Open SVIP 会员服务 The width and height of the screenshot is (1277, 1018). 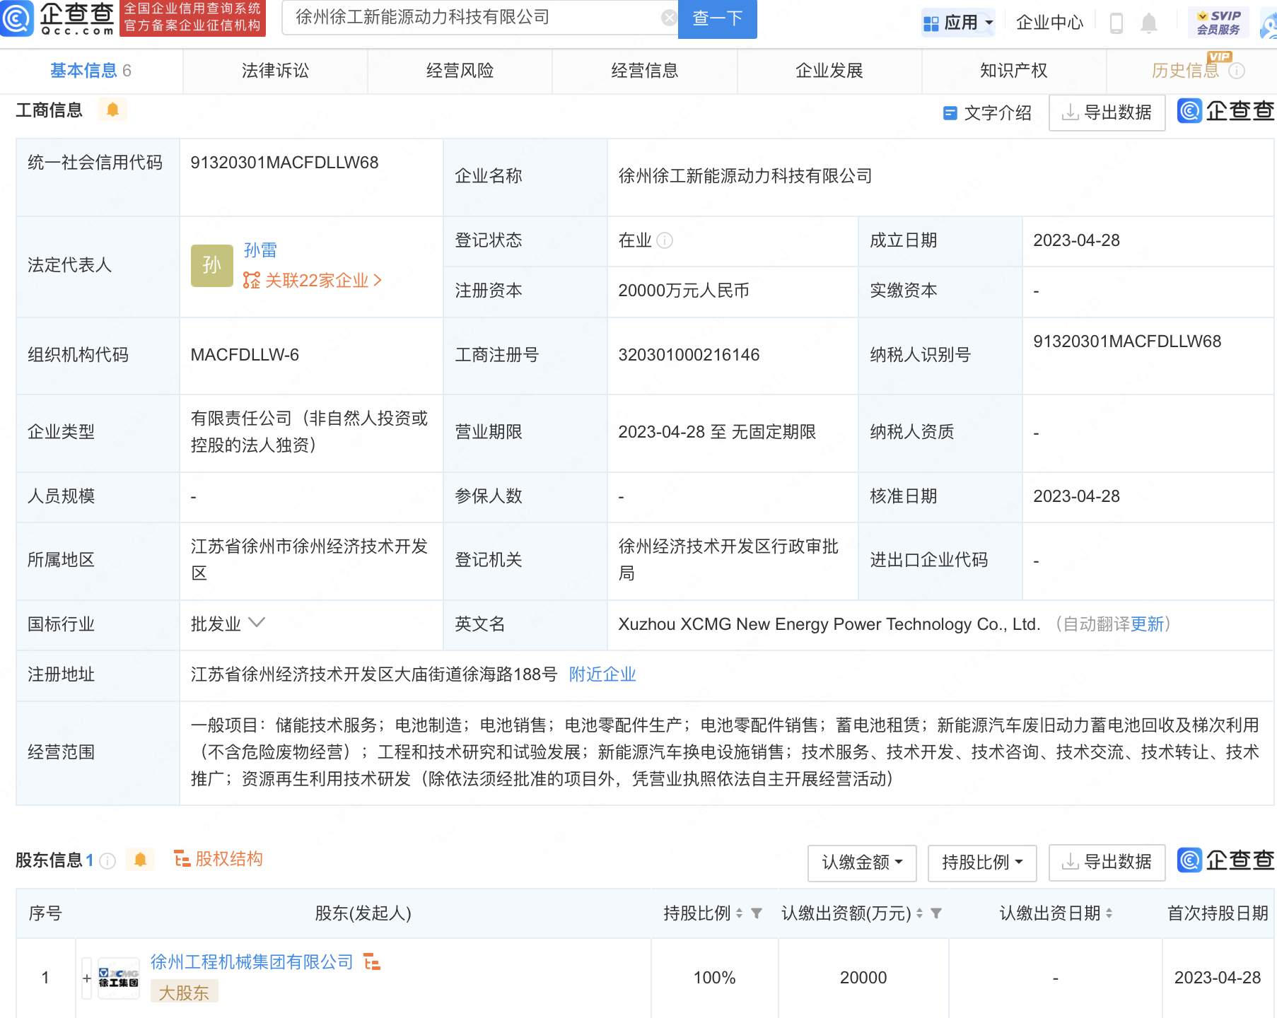[1218, 23]
